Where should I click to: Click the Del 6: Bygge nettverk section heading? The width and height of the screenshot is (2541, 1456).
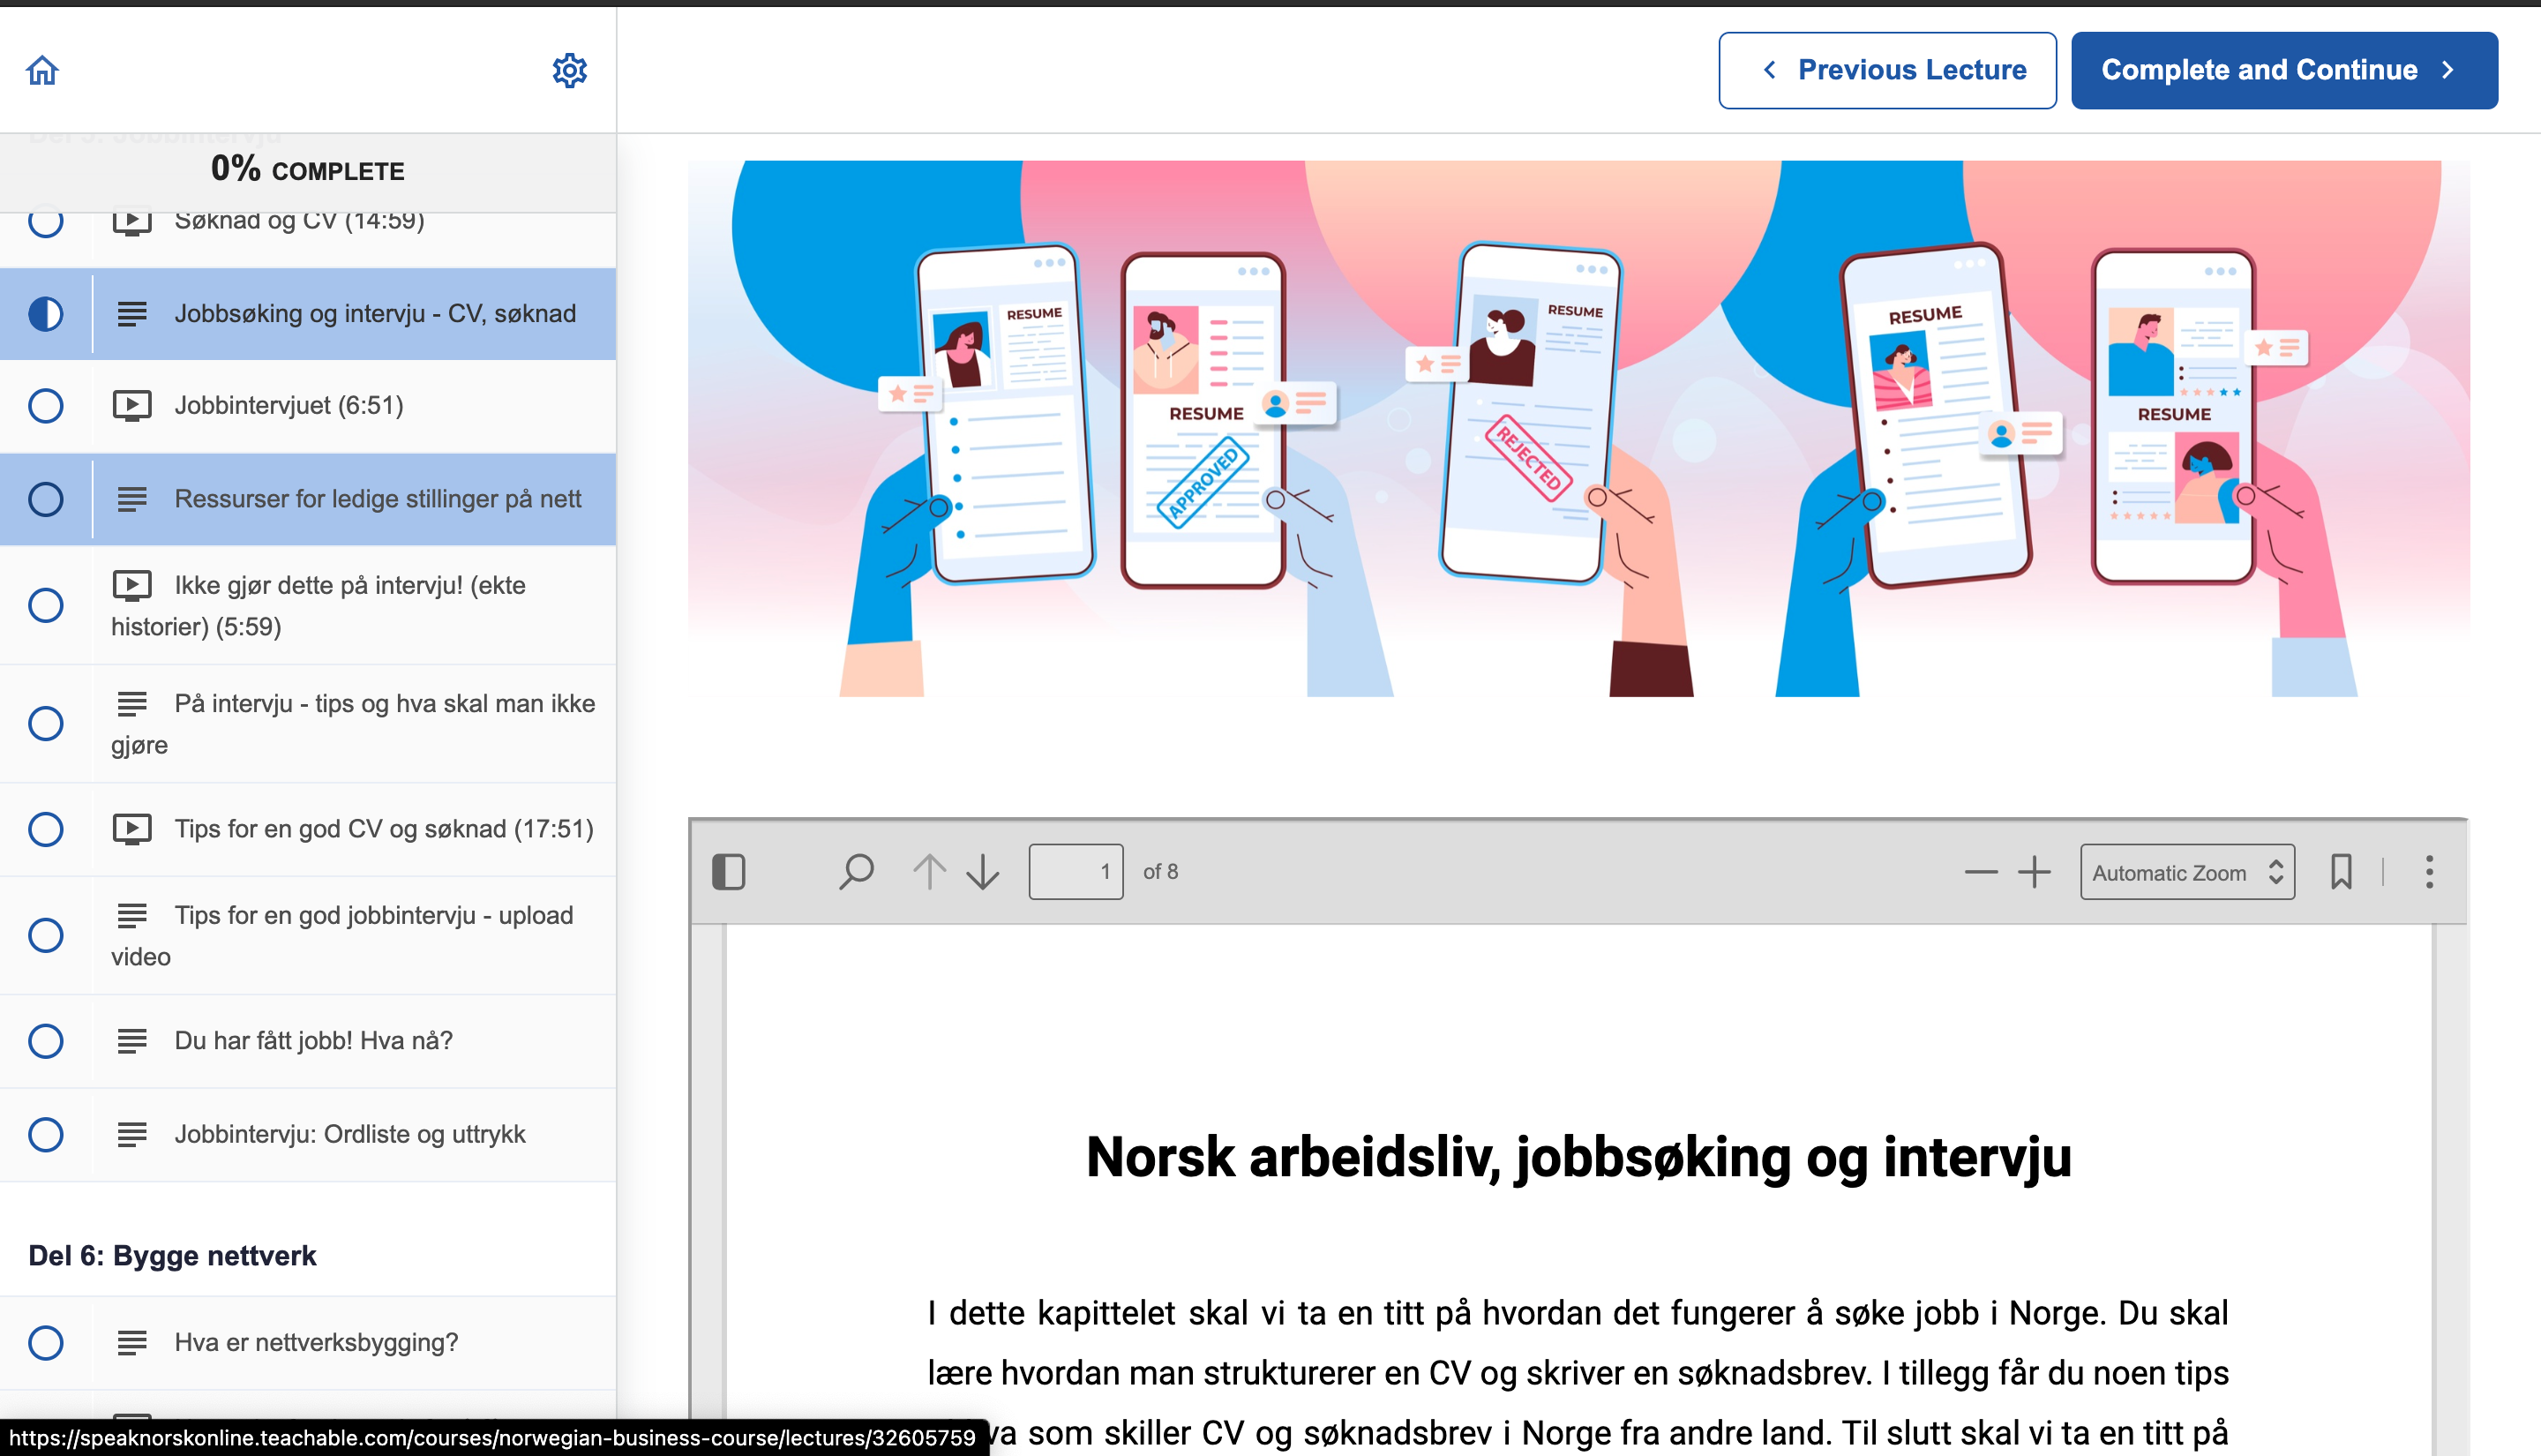[x=172, y=1256]
